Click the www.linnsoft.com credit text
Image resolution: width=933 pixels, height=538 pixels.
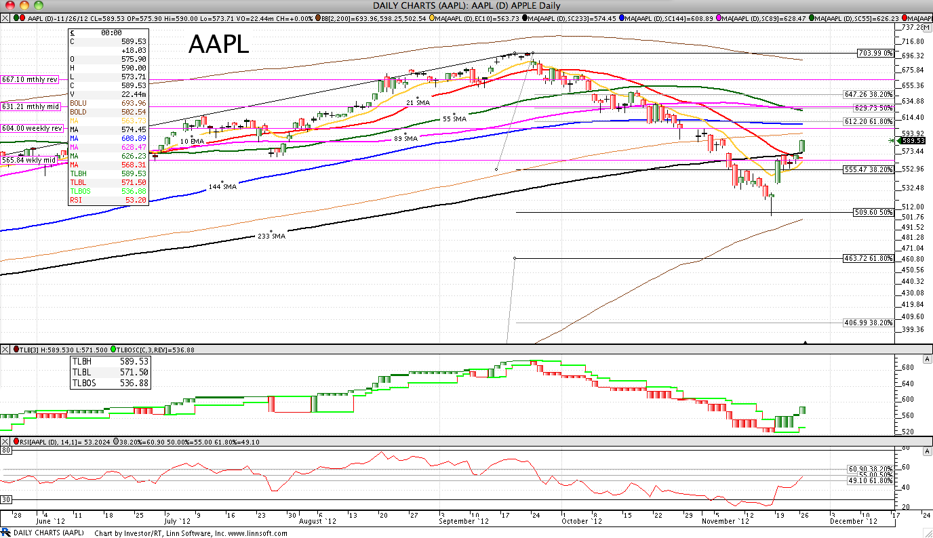coord(259,533)
